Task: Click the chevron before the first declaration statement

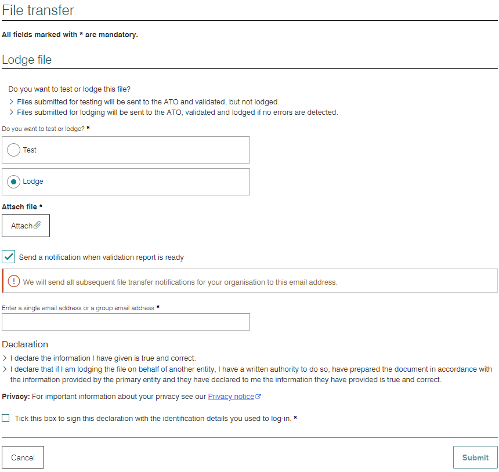Action: coord(6,358)
